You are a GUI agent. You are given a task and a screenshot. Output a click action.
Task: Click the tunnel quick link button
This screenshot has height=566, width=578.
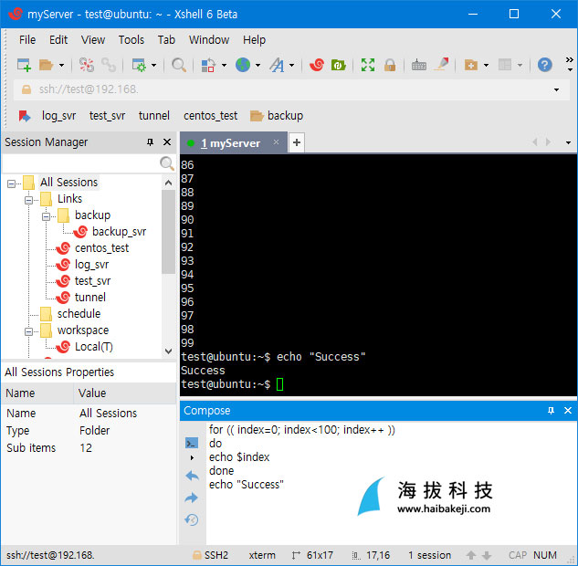[x=154, y=116]
